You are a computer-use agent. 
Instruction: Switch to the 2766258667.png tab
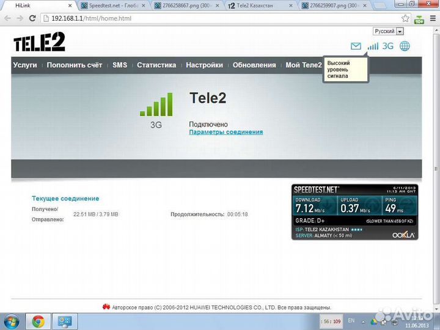186,5
